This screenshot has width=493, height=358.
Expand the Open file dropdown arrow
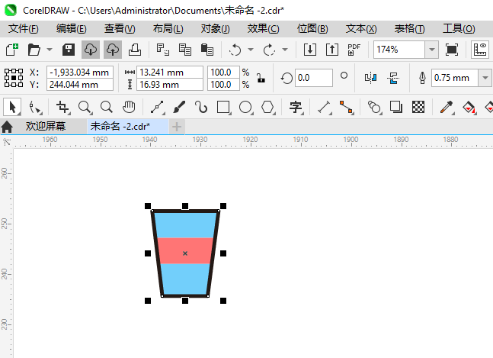coord(50,50)
